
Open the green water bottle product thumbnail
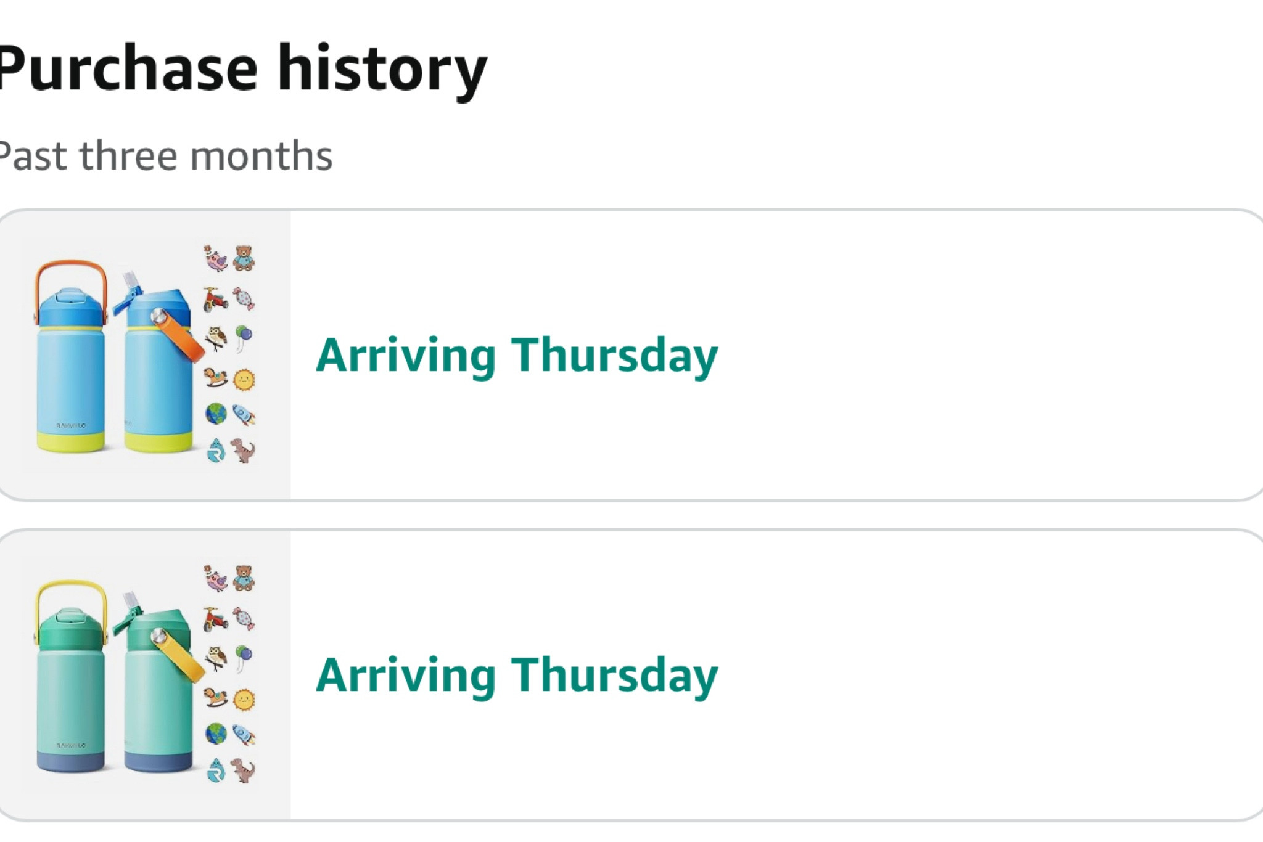(x=145, y=675)
